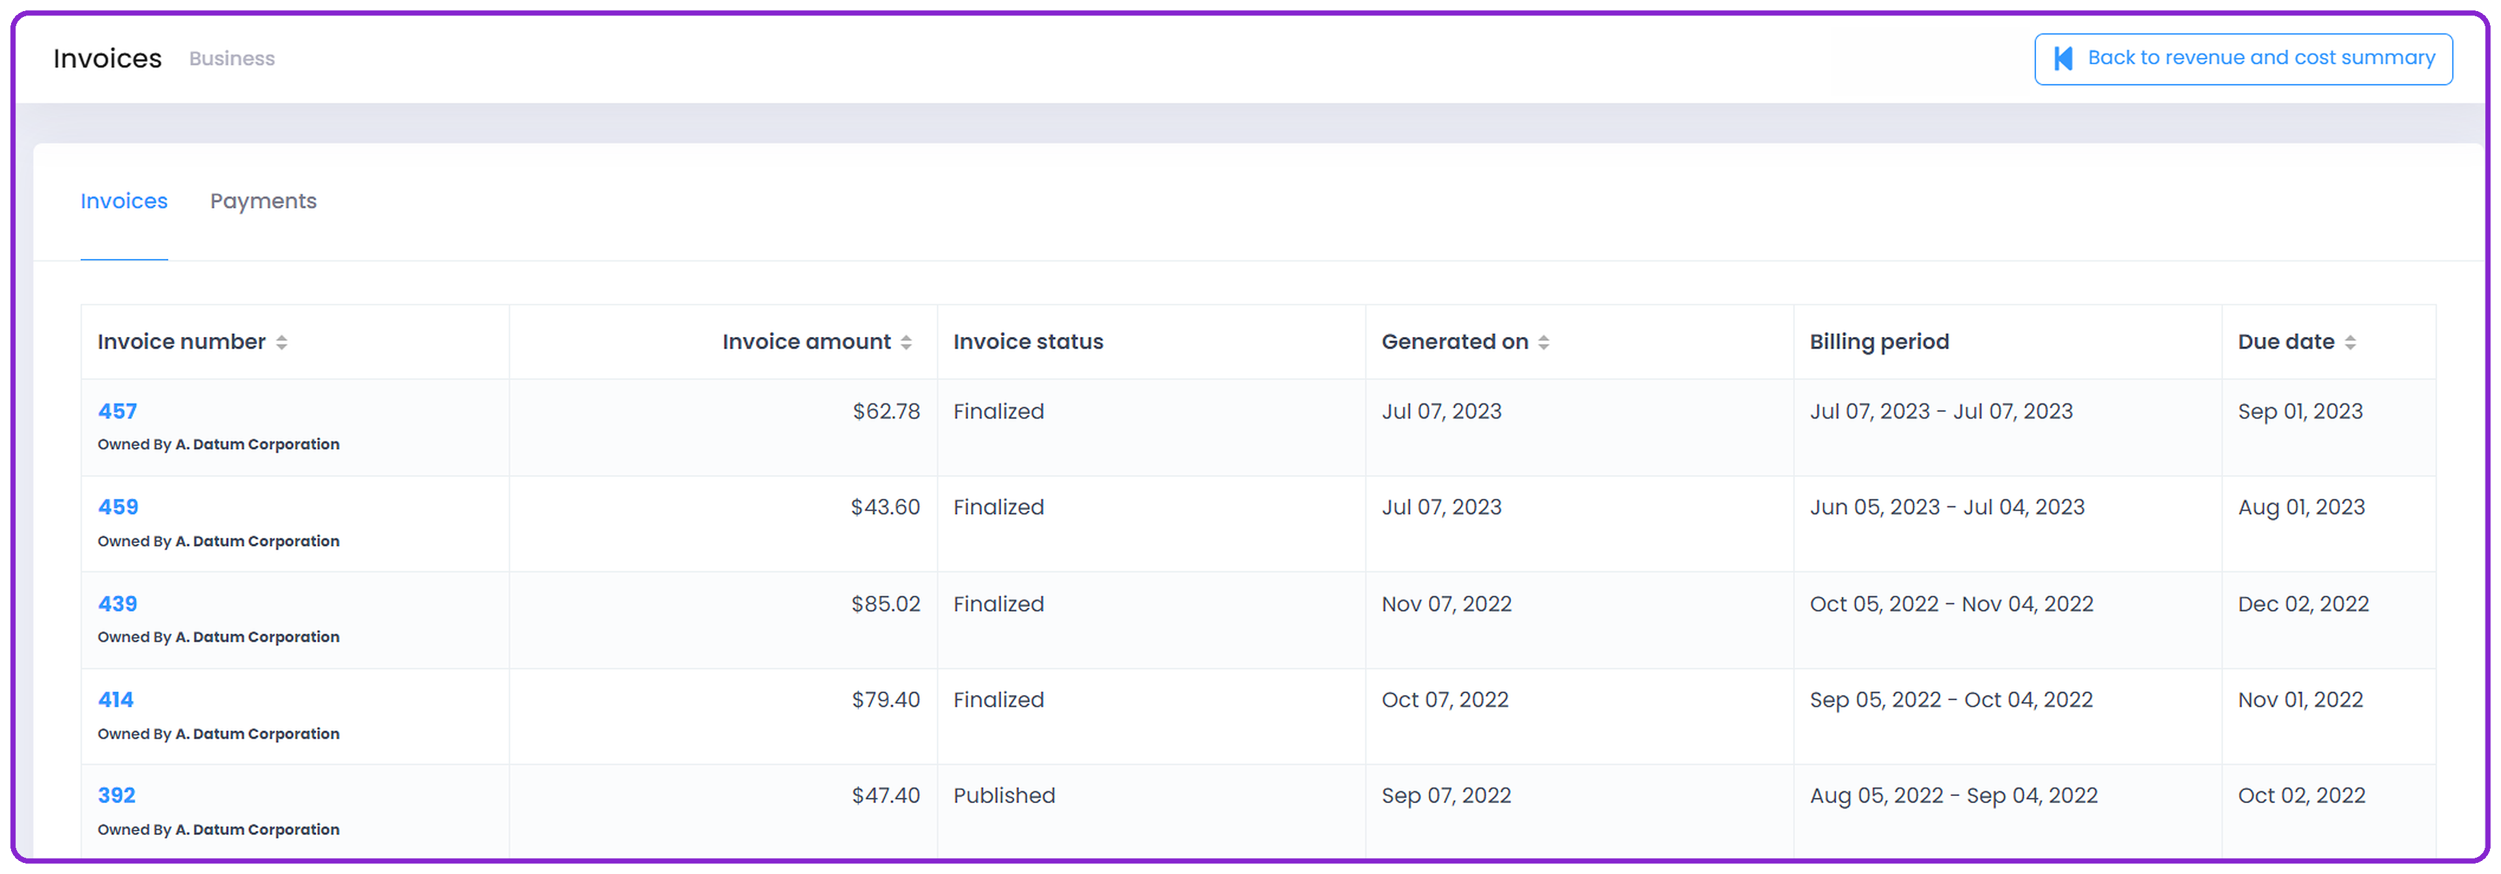This screenshot has width=2501, height=874.
Task: Sort by Invoice number arrows icon
Action: point(281,342)
